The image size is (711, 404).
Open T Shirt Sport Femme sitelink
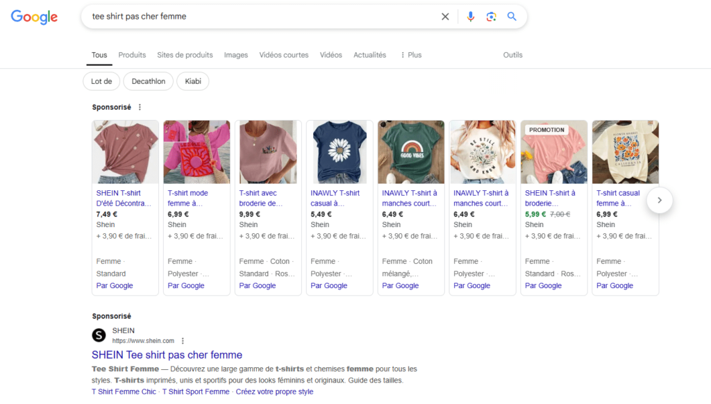click(x=196, y=392)
